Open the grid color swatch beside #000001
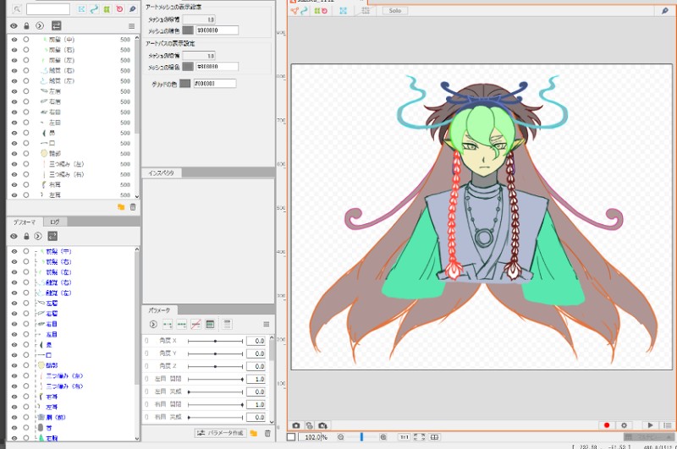 pyautogui.click(x=184, y=83)
